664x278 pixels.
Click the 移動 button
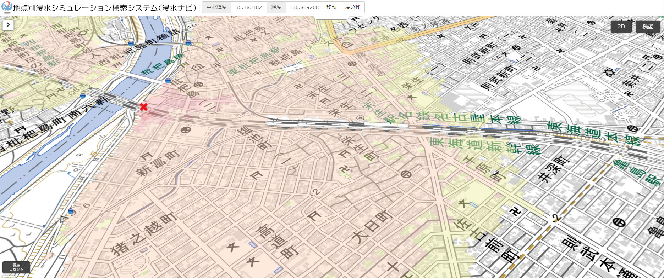[x=331, y=7]
